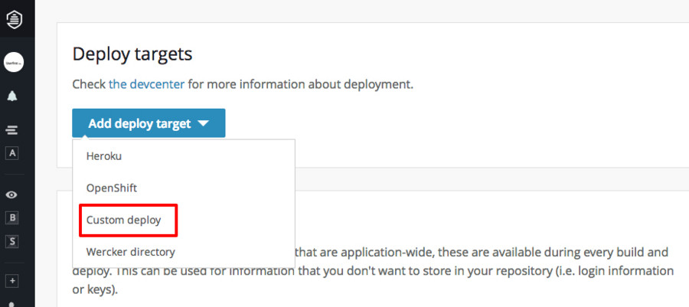Image resolution: width=689 pixels, height=307 pixels.
Task: Open the sidebar item labeled S
Action: 12,241
